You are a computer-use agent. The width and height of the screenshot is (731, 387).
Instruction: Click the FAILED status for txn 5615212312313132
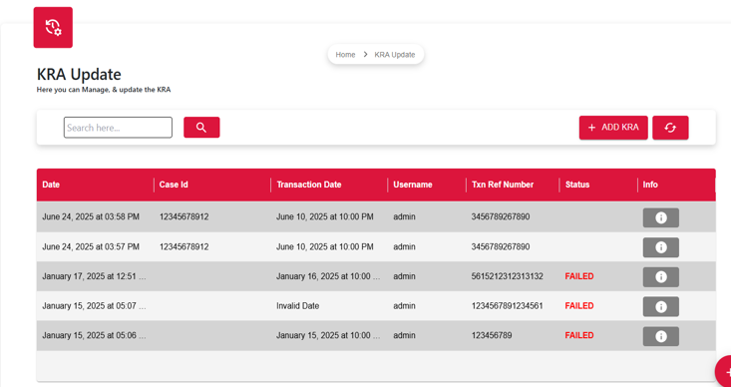point(579,276)
